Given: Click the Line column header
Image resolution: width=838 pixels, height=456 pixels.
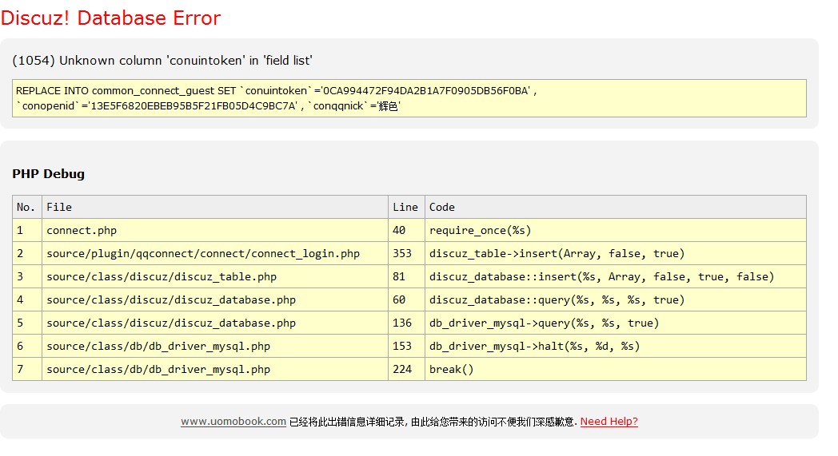Looking at the screenshot, I should coord(405,207).
